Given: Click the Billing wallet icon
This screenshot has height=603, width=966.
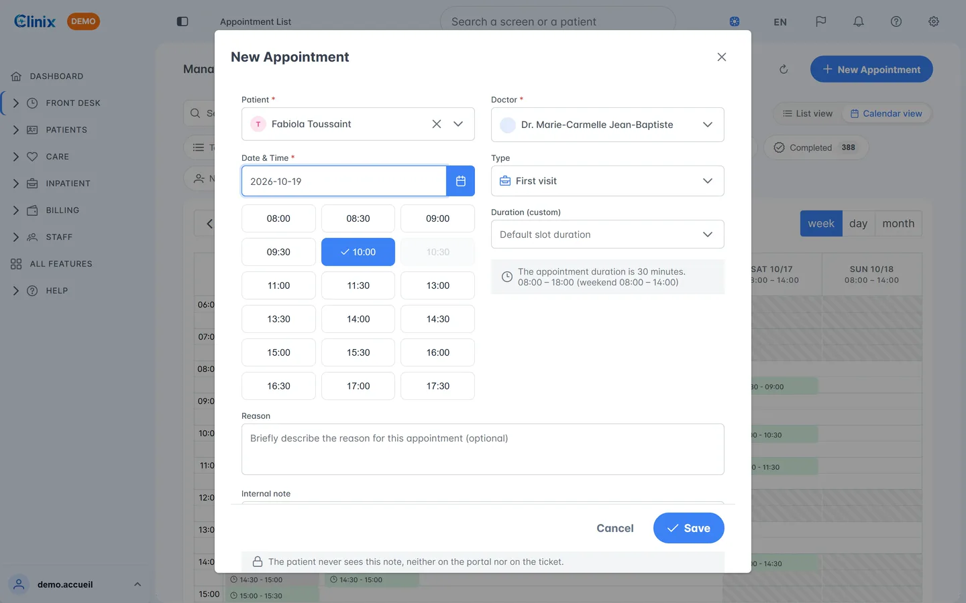Looking at the screenshot, I should [x=32, y=210].
